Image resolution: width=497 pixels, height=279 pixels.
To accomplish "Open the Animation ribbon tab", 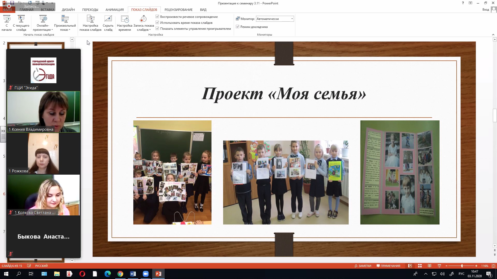I will click(x=114, y=10).
